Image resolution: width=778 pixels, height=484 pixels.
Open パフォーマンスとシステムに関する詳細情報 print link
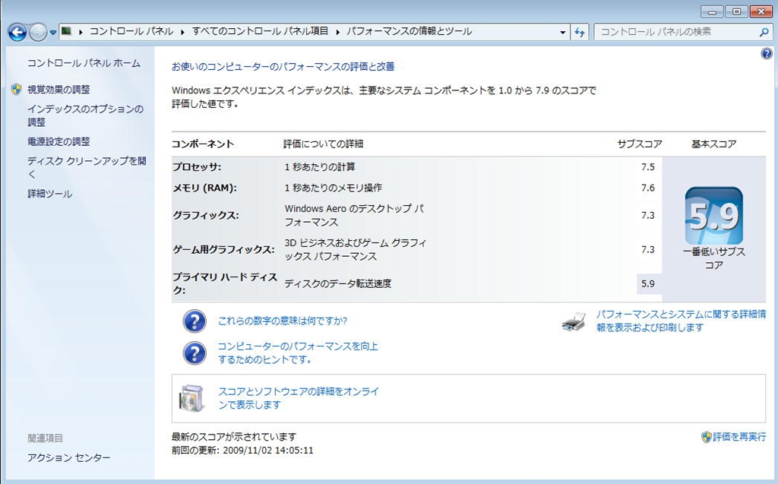pyautogui.click(x=681, y=321)
